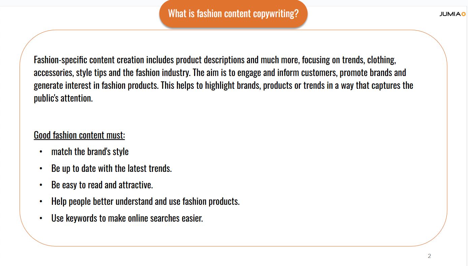Click the bullet dot before 'Use keywords'
The width and height of the screenshot is (468, 266).
pyautogui.click(x=41, y=219)
